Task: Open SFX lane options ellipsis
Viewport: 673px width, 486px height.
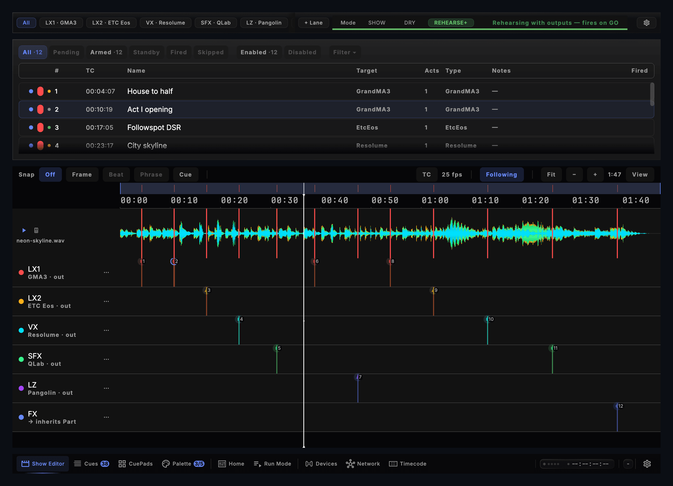Action: 106,359
